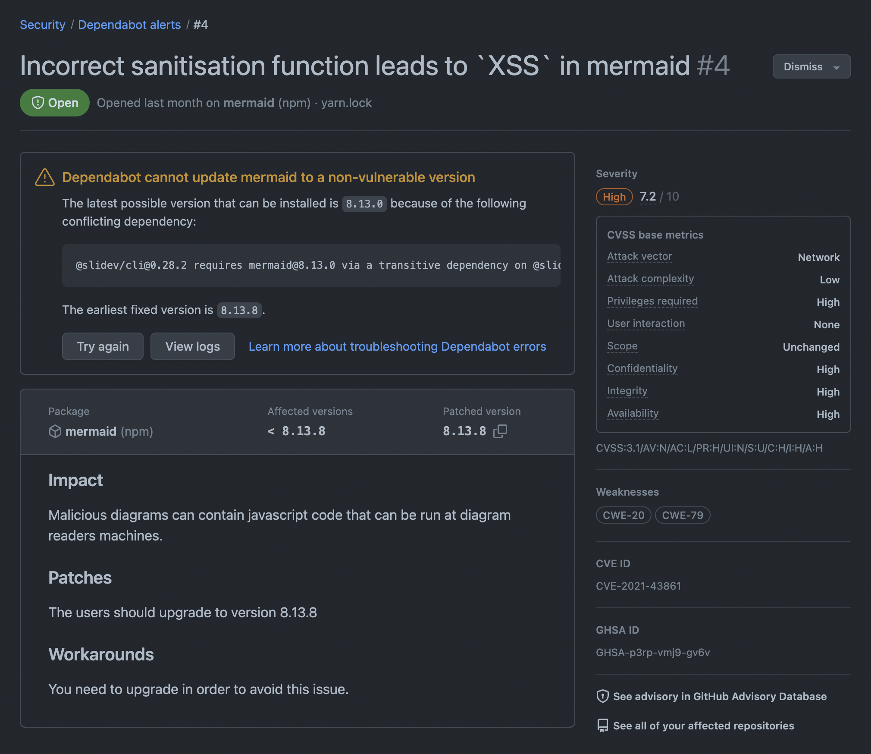
Task: Click the Privileges required metric label
Action: (x=652, y=301)
